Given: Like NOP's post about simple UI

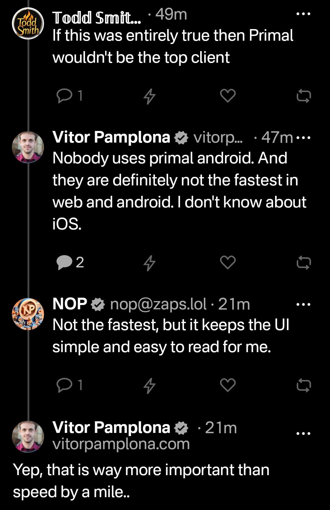Looking at the screenshot, I should pyautogui.click(x=228, y=385).
